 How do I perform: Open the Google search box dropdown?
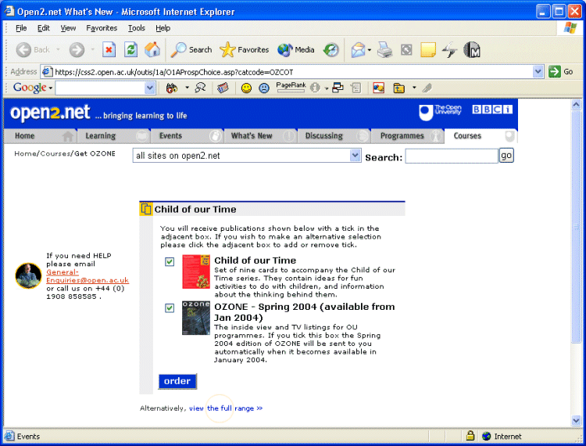click(x=149, y=88)
